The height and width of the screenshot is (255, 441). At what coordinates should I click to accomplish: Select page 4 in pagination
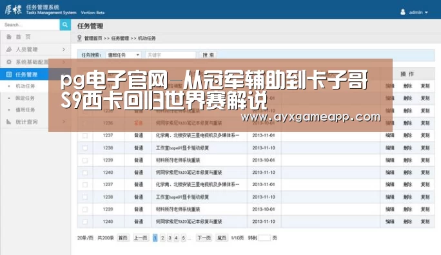(177, 238)
